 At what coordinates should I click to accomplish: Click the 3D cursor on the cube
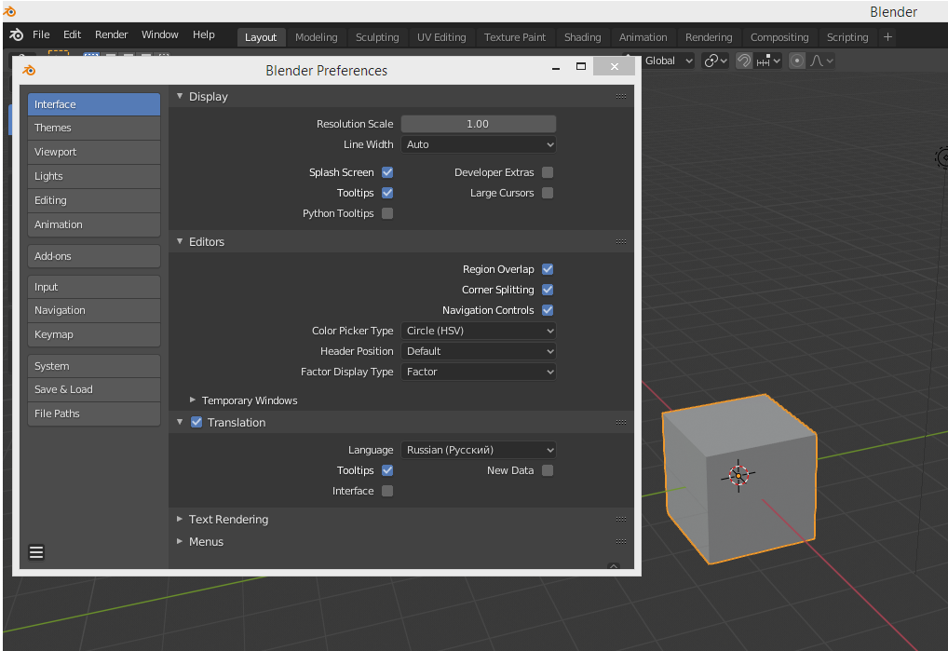[x=738, y=476]
